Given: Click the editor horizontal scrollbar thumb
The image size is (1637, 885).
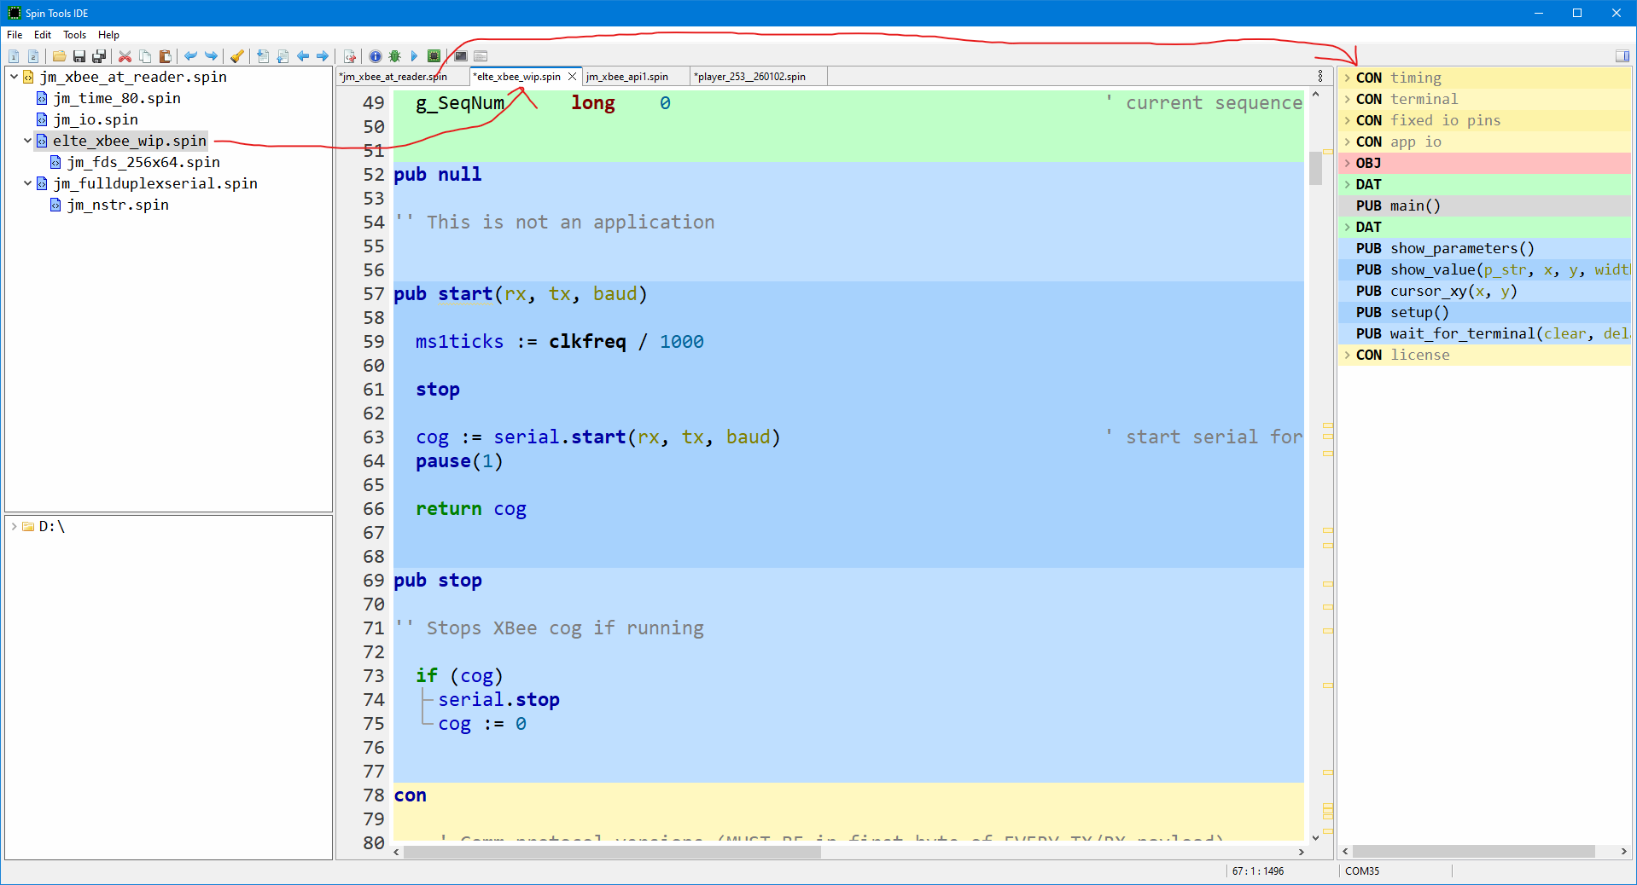Looking at the screenshot, I should point(611,852).
